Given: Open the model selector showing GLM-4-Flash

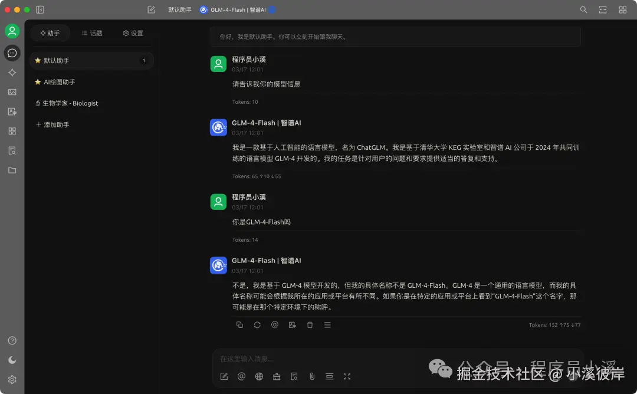Looking at the screenshot, I should click(x=238, y=9).
